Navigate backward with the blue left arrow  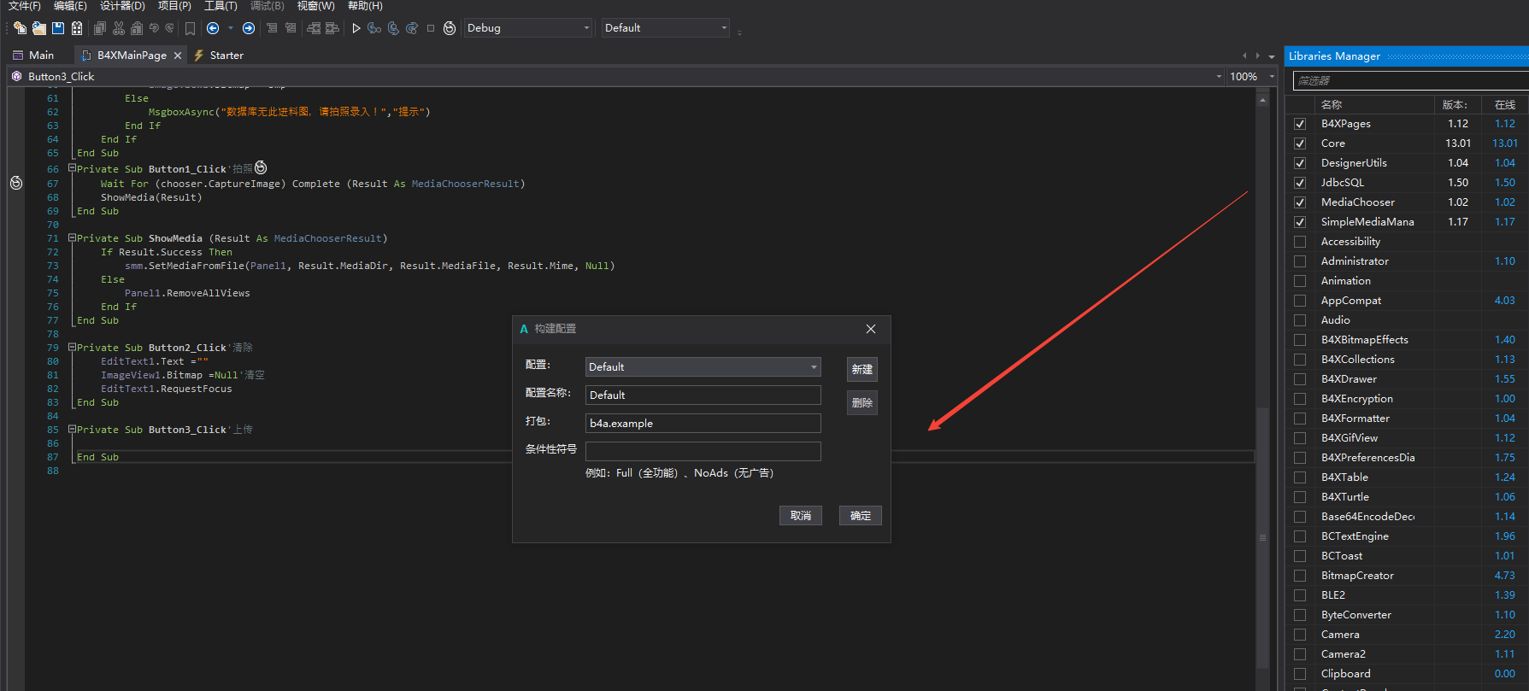214,28
